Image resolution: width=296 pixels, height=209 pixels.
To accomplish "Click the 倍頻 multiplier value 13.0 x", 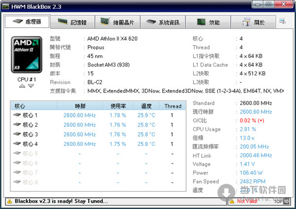I will (247, 138).
